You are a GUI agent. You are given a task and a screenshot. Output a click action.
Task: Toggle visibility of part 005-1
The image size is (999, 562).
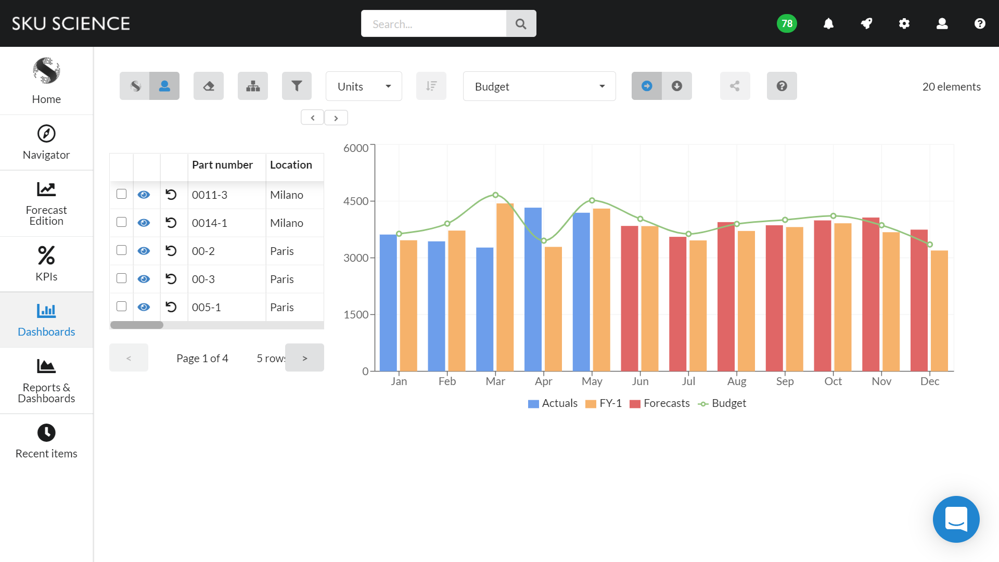(144, 306)
